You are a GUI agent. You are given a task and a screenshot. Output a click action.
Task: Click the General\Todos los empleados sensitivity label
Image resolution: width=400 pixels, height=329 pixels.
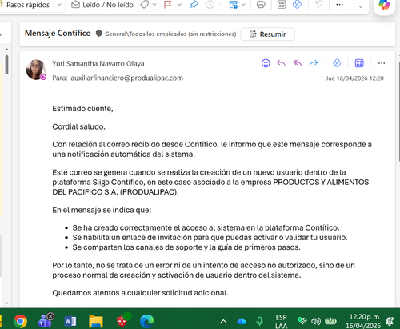click(170, 34)
